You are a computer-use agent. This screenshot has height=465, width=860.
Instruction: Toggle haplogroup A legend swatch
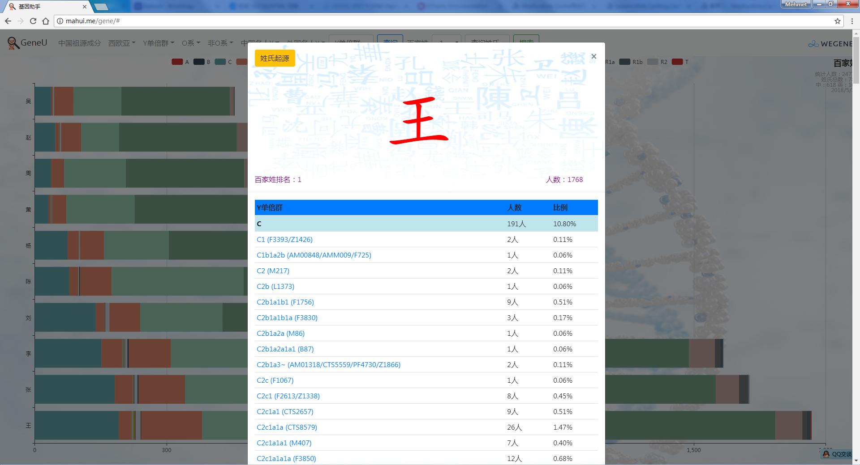coord(177,62)
